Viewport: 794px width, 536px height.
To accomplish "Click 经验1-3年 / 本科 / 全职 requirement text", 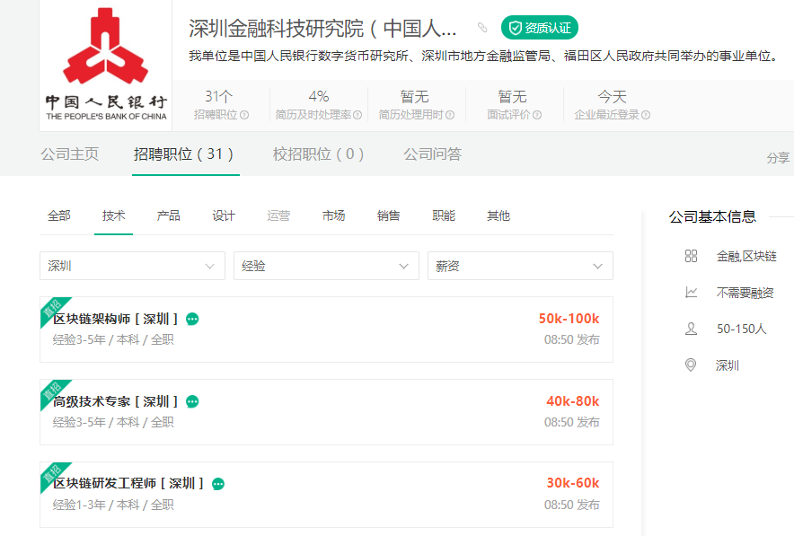I will click(x=113, y=505).
